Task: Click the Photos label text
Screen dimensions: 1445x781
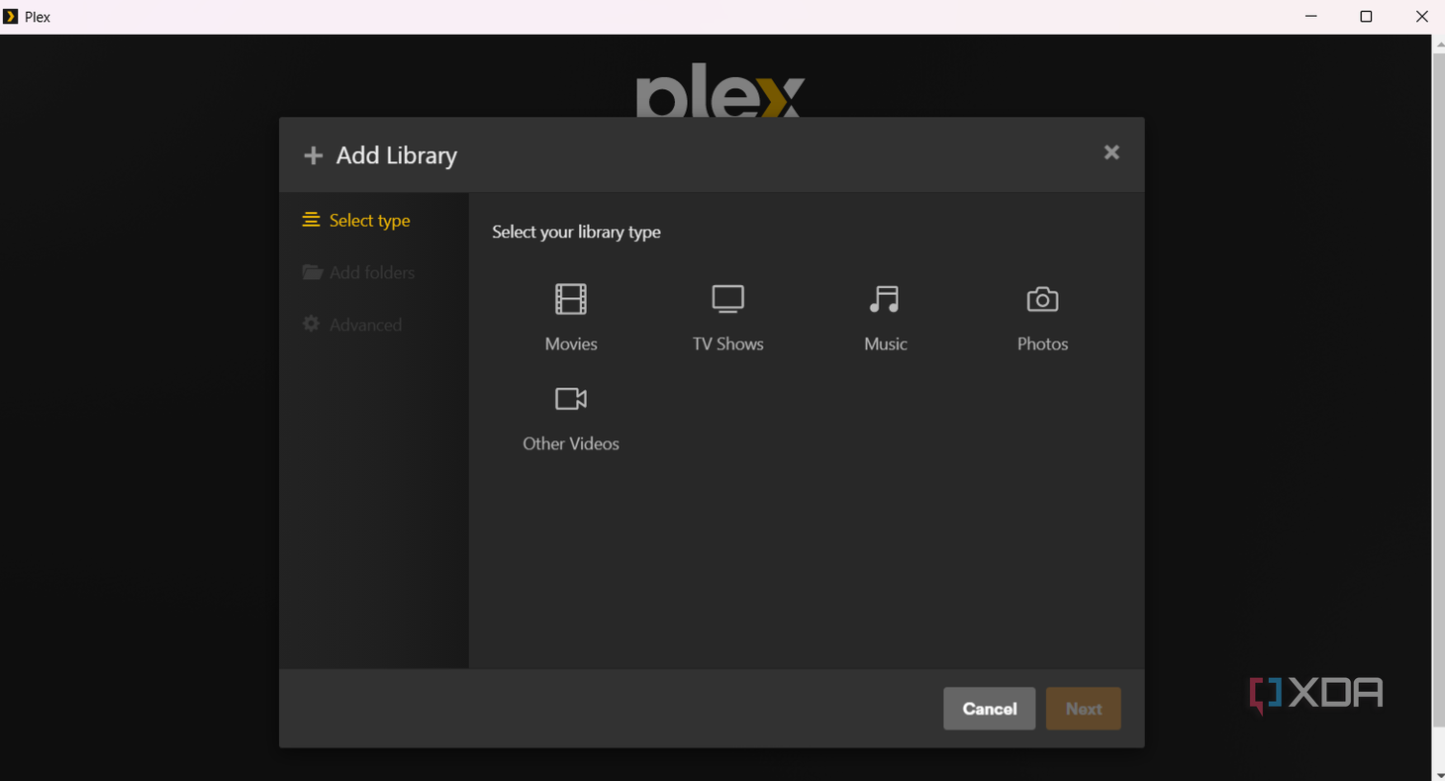Action: click(x=1042, y=343)
